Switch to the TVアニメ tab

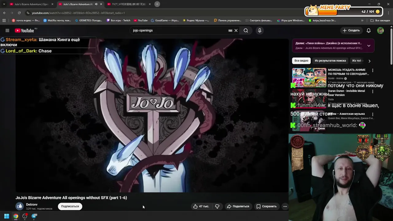tap(129, 4)
